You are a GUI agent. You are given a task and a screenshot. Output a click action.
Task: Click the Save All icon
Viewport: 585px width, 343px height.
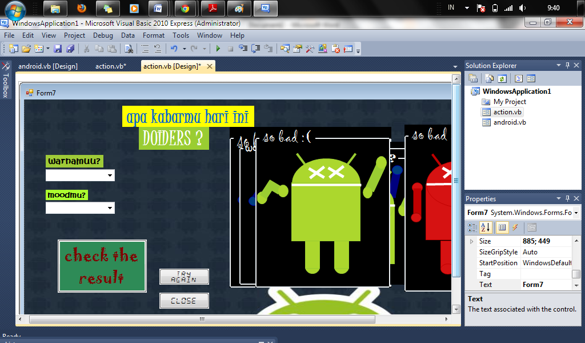[70, 49]
